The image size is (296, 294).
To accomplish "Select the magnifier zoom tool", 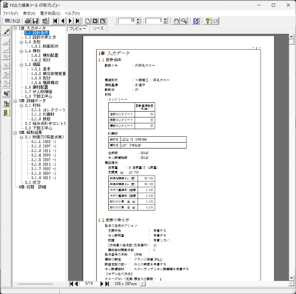I will [x=184, y=21].
